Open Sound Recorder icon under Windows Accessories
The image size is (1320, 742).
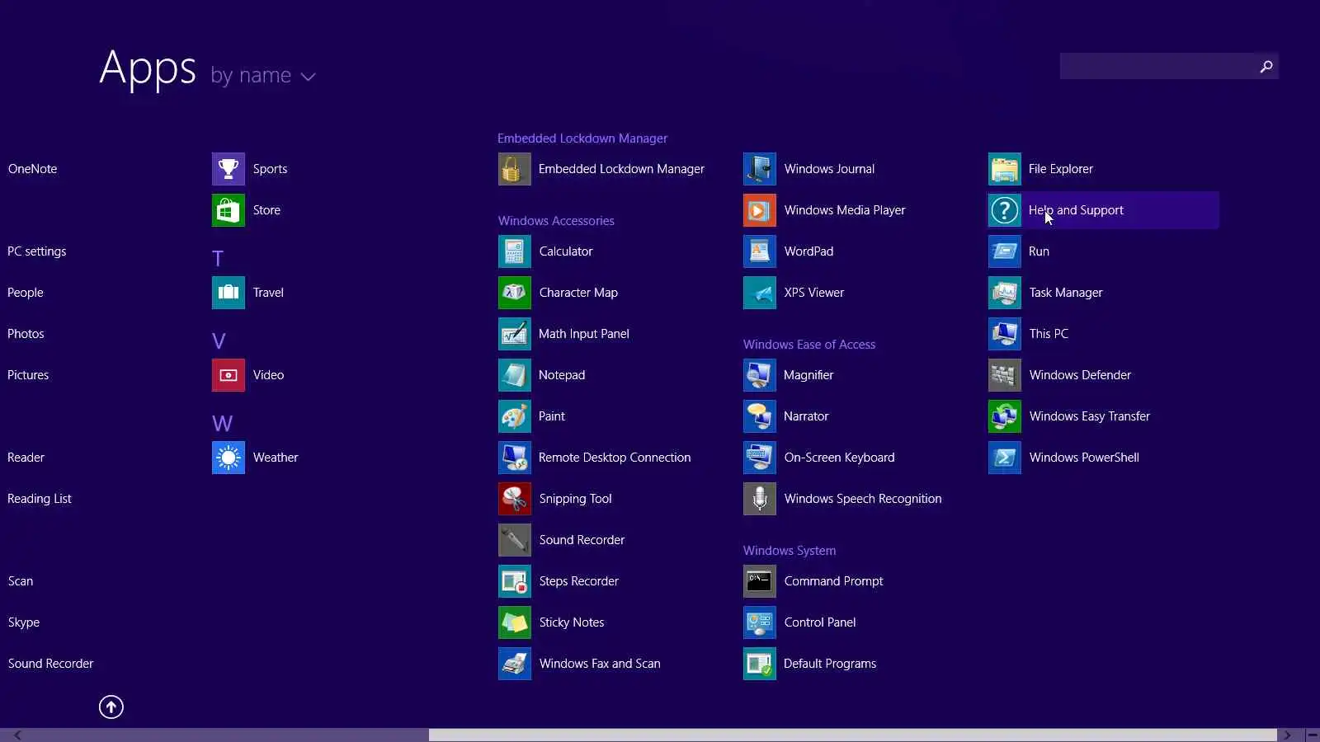[x=515, y=540]
